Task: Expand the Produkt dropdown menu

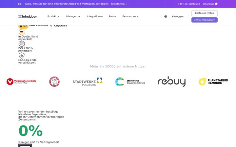Action: 53,16
